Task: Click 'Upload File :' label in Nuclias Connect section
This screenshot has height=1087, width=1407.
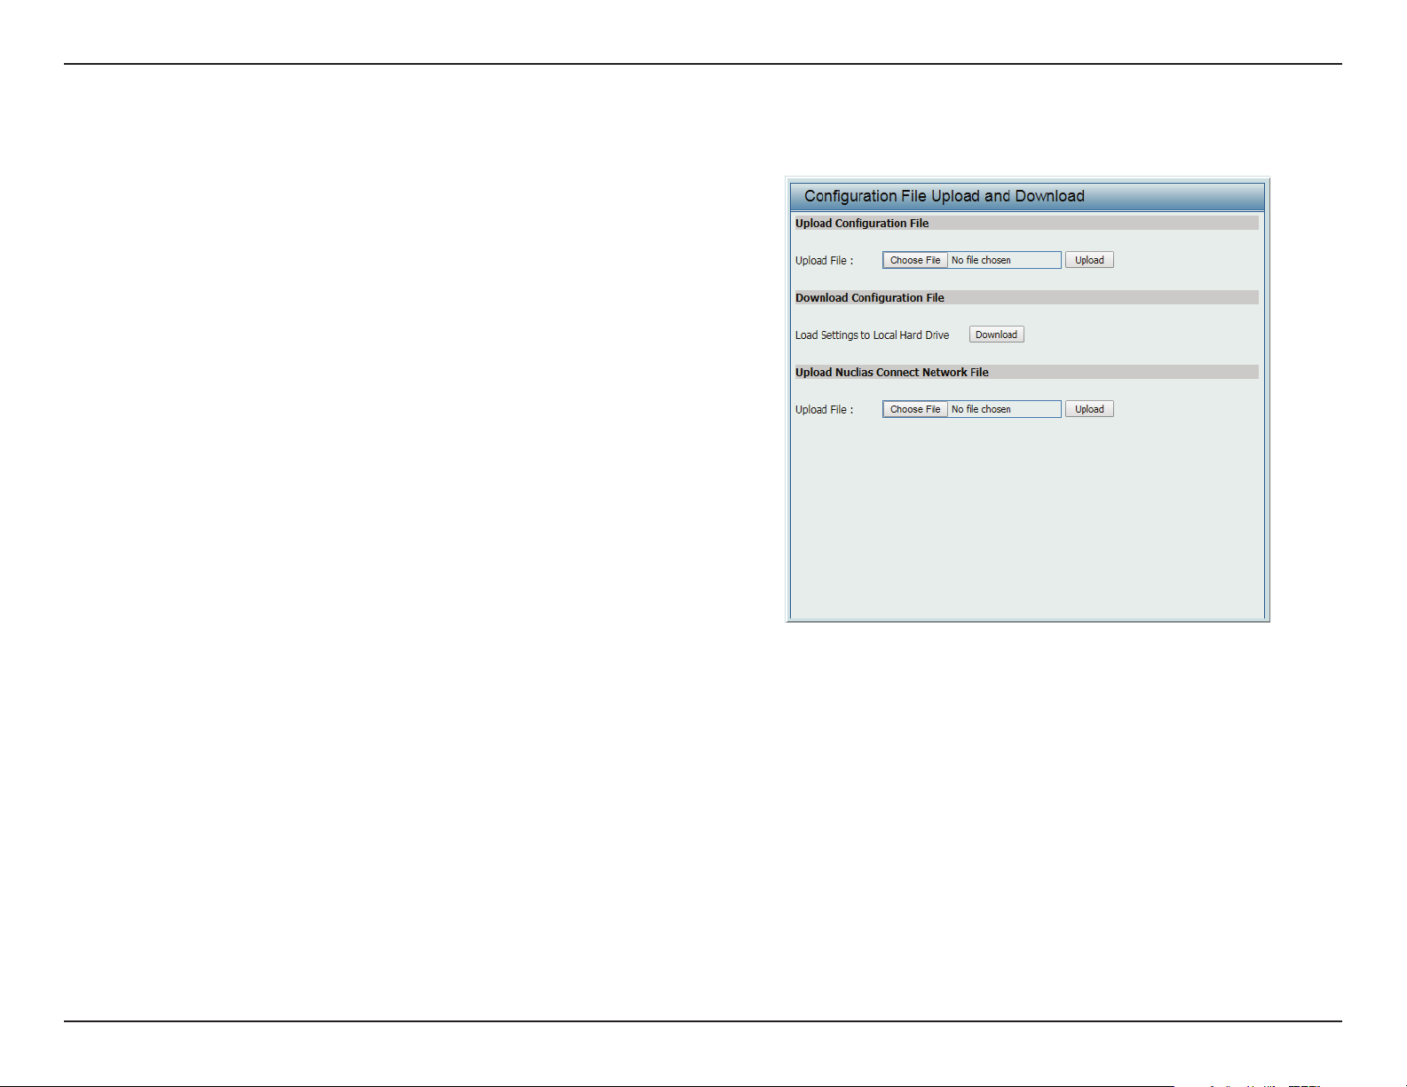Action: click(824, 410)
